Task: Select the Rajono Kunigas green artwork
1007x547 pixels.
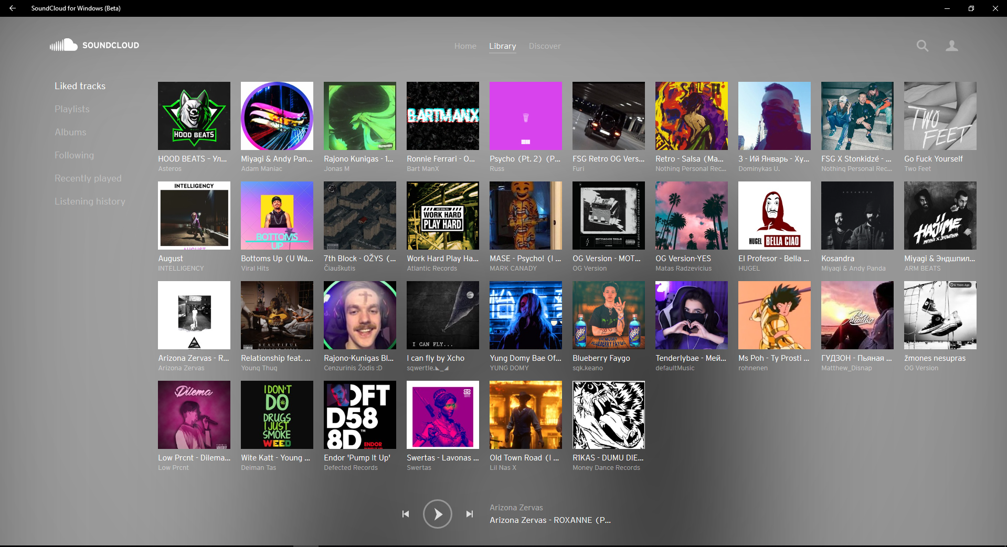Action: click(360, 116)
